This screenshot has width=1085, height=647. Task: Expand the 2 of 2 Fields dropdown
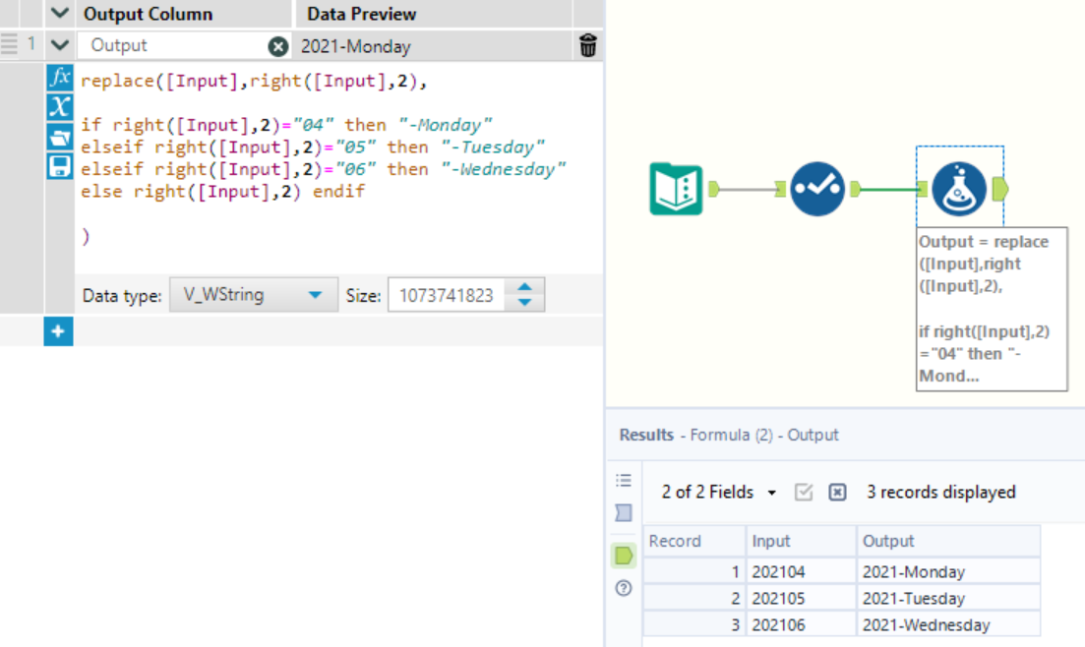point(772,493)
